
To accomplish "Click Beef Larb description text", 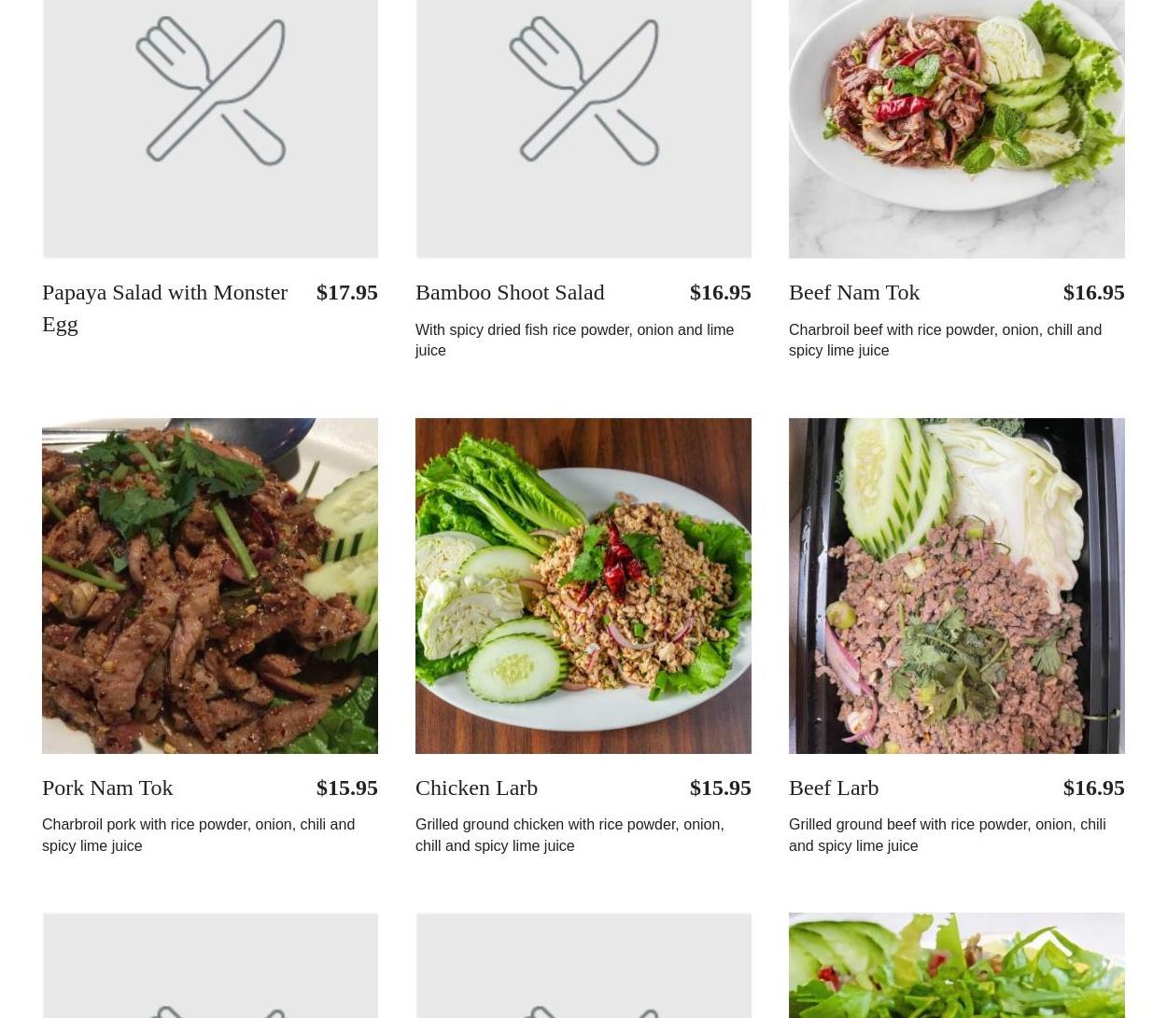I will (947, 835).
